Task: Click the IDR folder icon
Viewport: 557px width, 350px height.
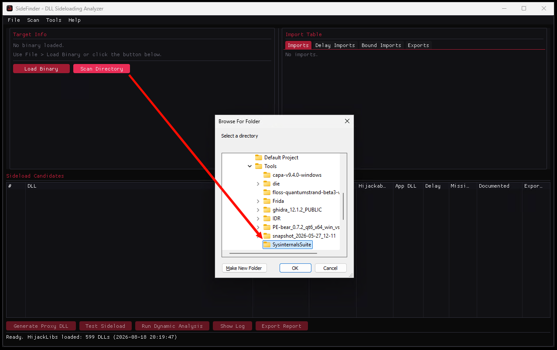Action: [267, 219]
